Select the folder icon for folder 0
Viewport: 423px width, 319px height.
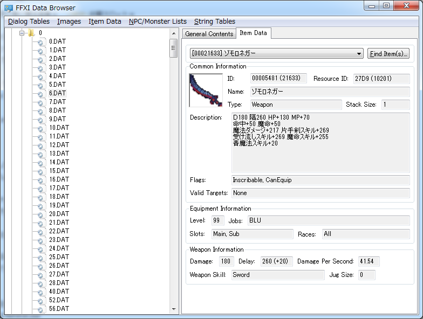(31, 33)
